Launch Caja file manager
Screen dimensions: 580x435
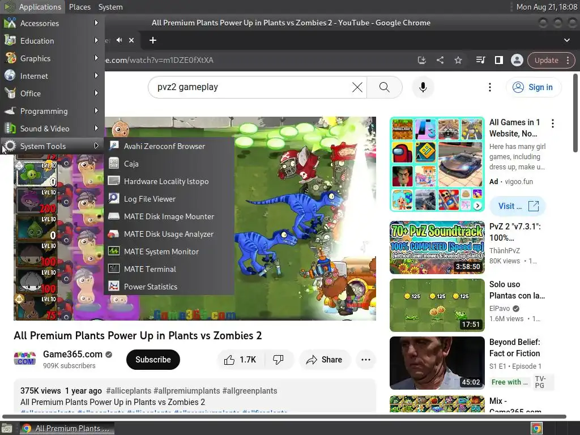click(x=169, y=164)
